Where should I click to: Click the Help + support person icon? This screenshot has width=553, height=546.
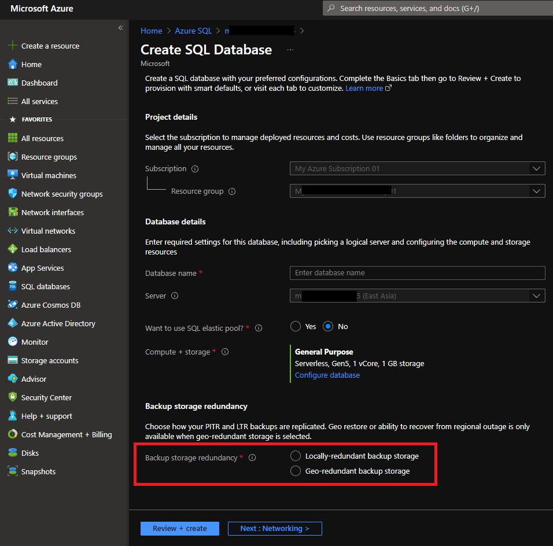tap(13, 415)
